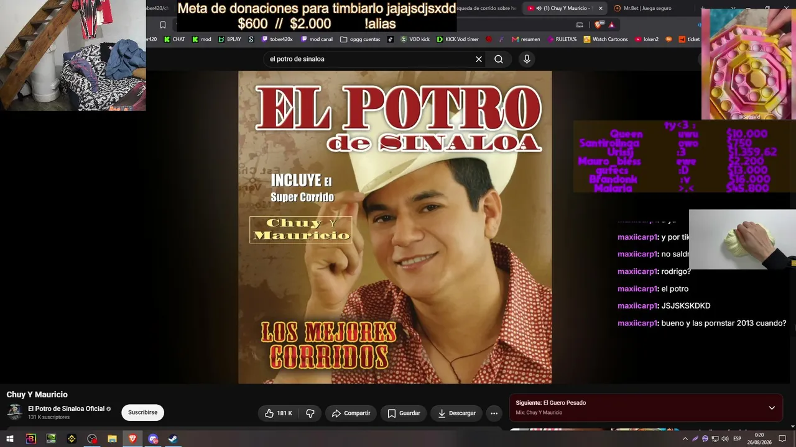Select the Chuy Y Mauricio browser tab
This screenshot has height=447, width=796.
point(561,8)
